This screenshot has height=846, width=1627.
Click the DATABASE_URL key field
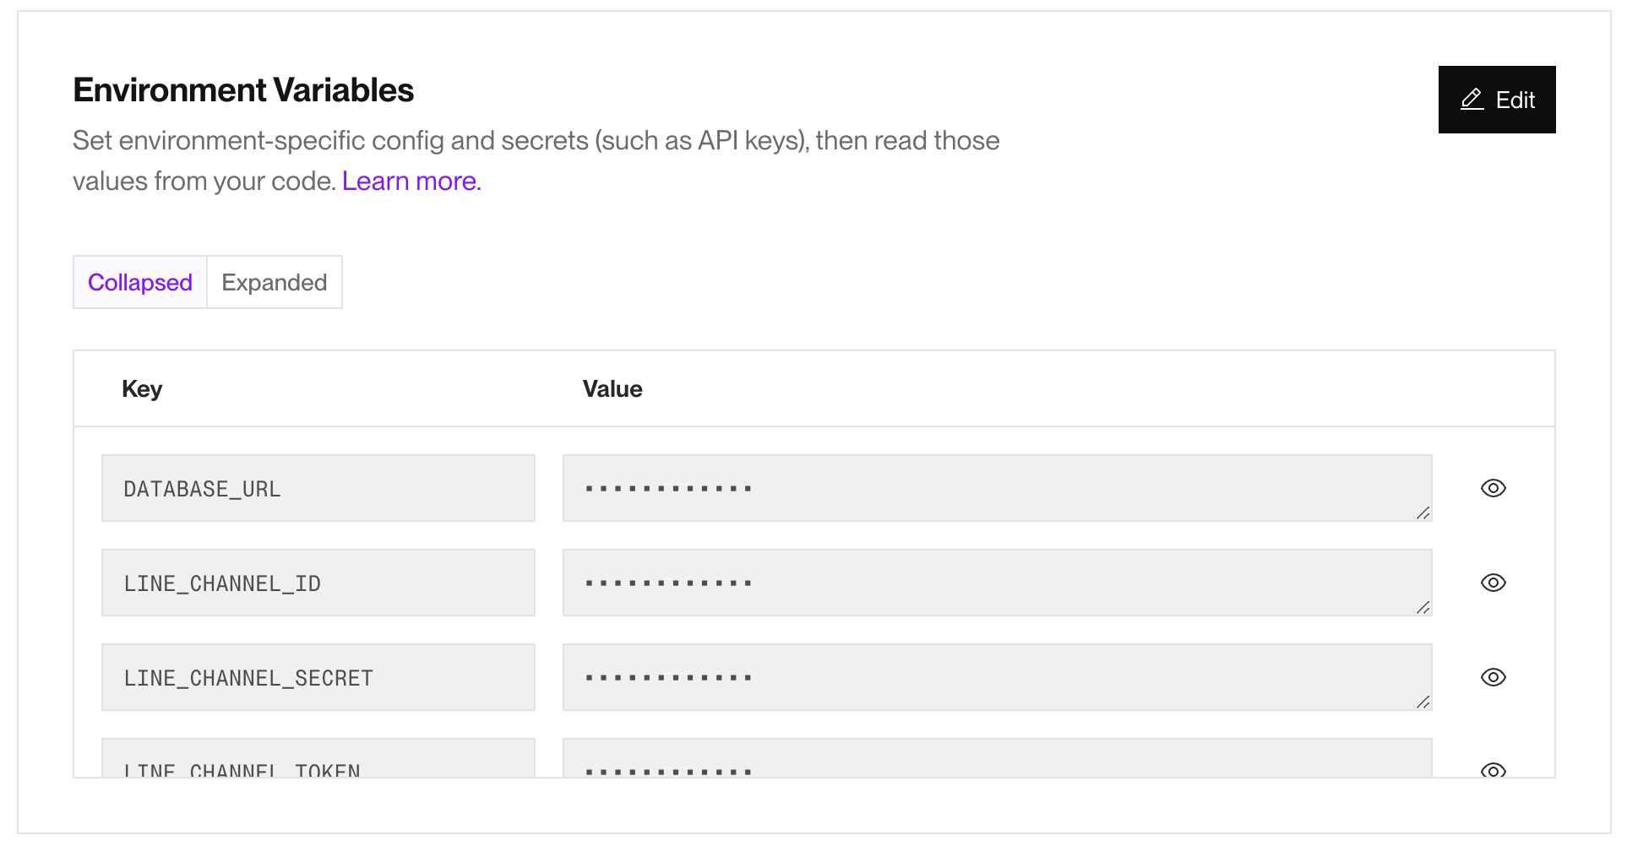318,488
